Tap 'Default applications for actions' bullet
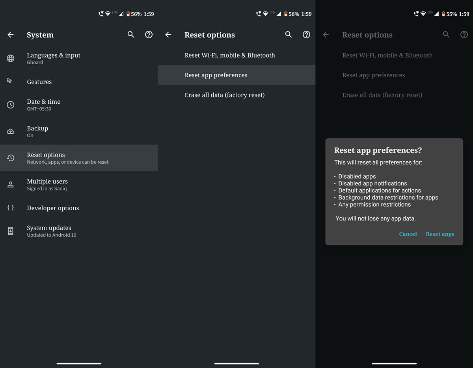473x368 pixels. click(379, 191)
